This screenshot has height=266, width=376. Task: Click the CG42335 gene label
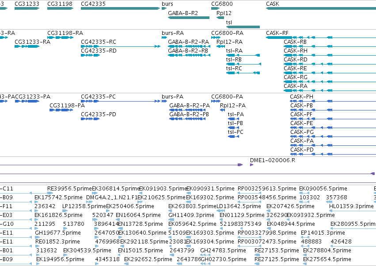[x=93, y=4]
